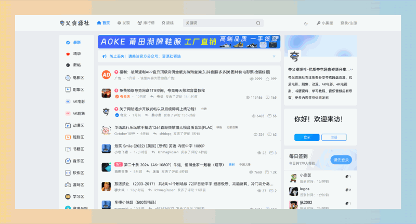Open the logos user in the sign-in list
This screenshot has height=224, width=416.
point(305,189)
